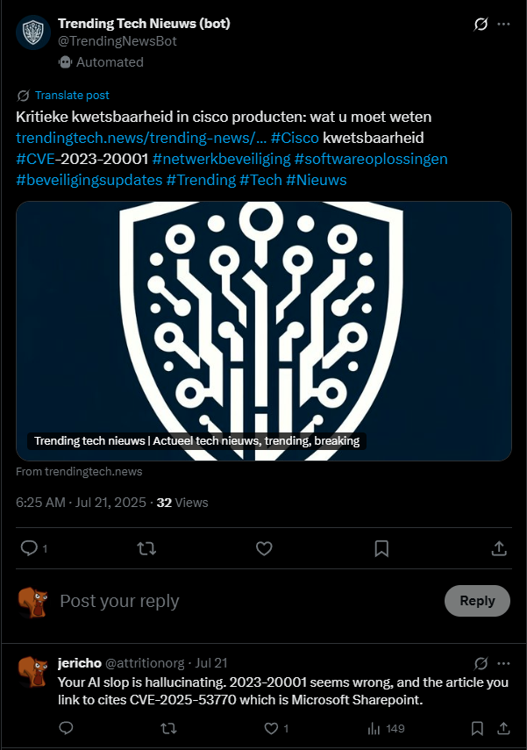This screenshot has height=750, width=527.
Task: Like jericho's reply
Action: 272,728
